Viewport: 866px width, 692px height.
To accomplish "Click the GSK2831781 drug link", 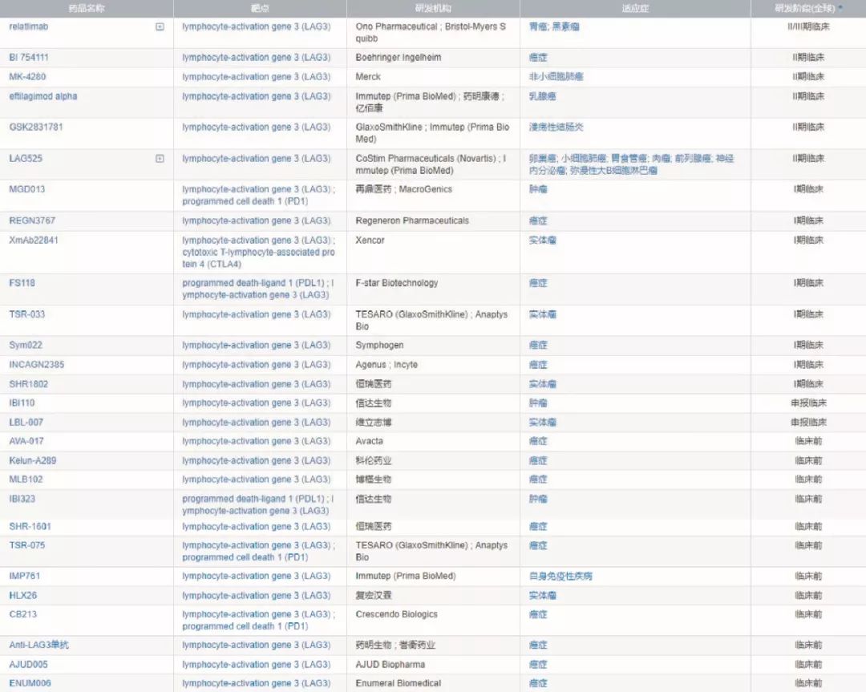I will tap(36, 127).
